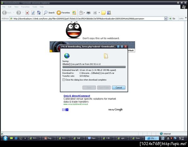Open the Edit menu
188x147 pixels.
click(10, 7)
